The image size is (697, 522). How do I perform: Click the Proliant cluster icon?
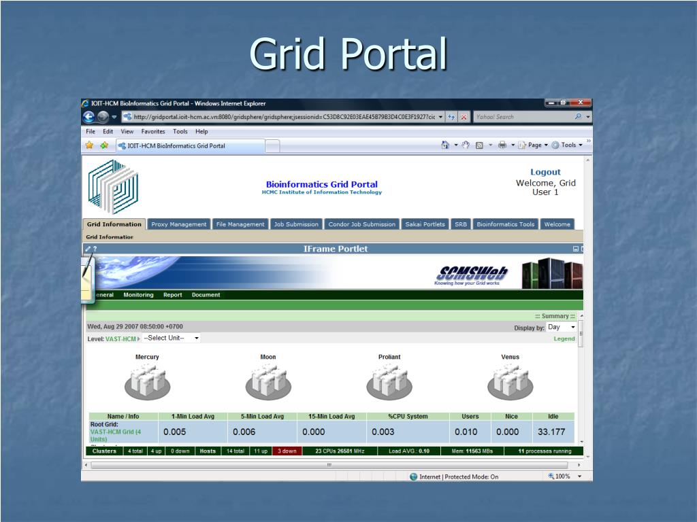coord(389,382)
